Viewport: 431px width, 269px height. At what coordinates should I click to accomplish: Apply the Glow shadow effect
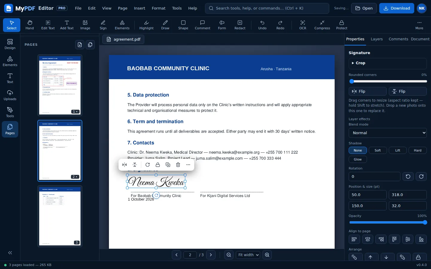(x=358, y=159)
